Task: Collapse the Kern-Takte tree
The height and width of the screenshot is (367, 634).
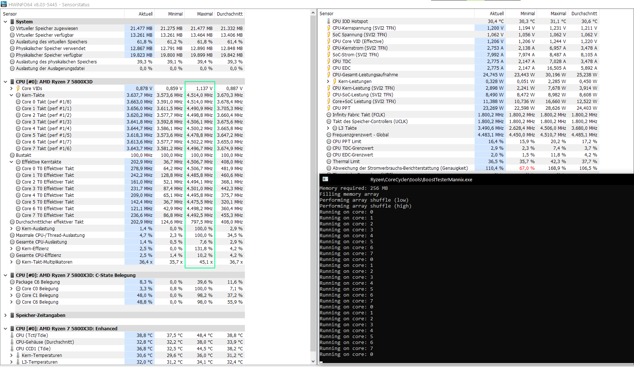Action: 11,95
